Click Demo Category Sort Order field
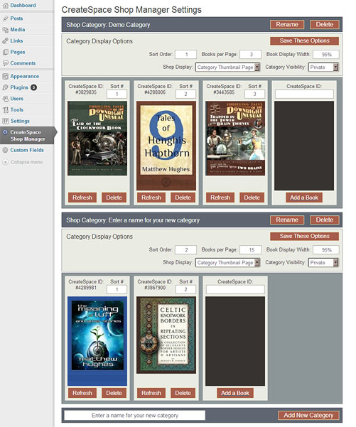Viewport: 356px width, 427px height. pos(185,55)
